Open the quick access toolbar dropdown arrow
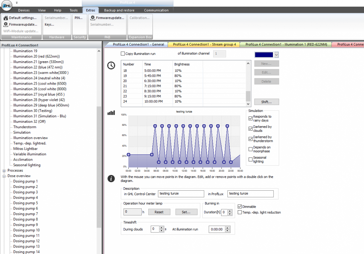 [x=16, y=2]
